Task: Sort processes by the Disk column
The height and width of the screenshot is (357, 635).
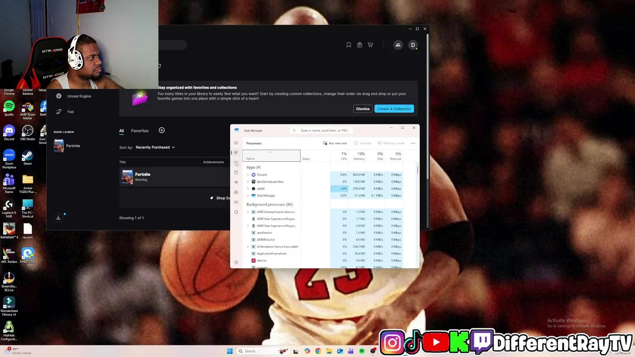Action: 377,156
